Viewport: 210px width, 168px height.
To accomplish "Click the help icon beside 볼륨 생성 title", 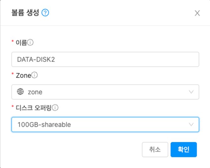I will [45, 13].
